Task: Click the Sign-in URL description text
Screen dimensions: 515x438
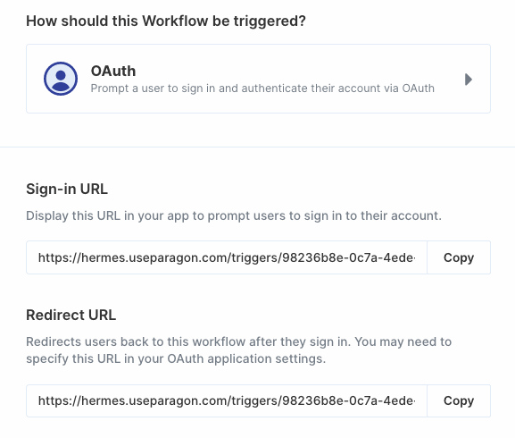Action: pyautogui.click(x=234, y=216)
